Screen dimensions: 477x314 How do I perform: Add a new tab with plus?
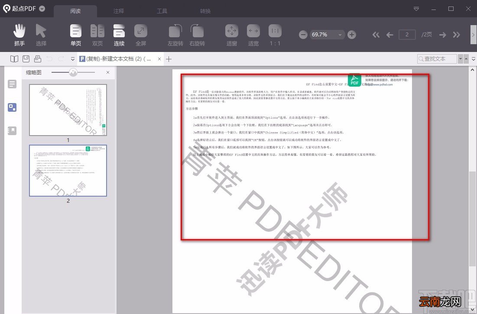(x=169, y=59)
